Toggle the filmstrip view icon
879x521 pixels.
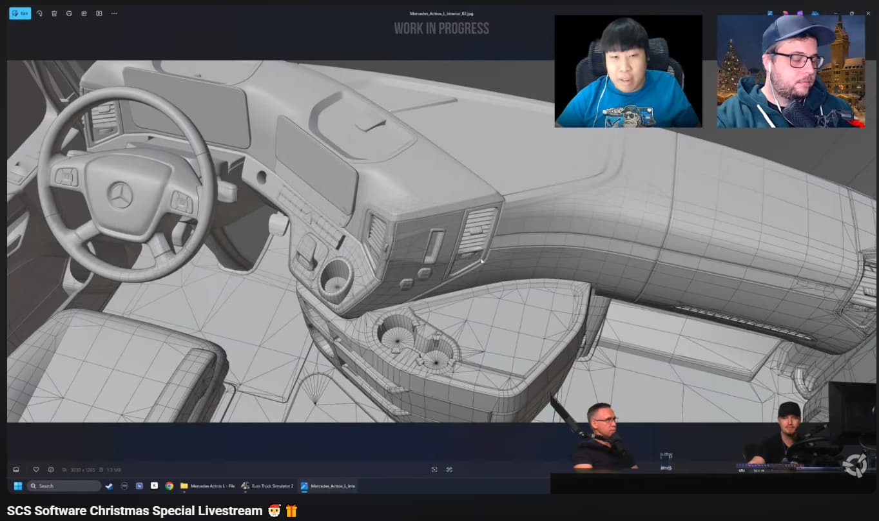pyautogui.click(x=16, y=469)
